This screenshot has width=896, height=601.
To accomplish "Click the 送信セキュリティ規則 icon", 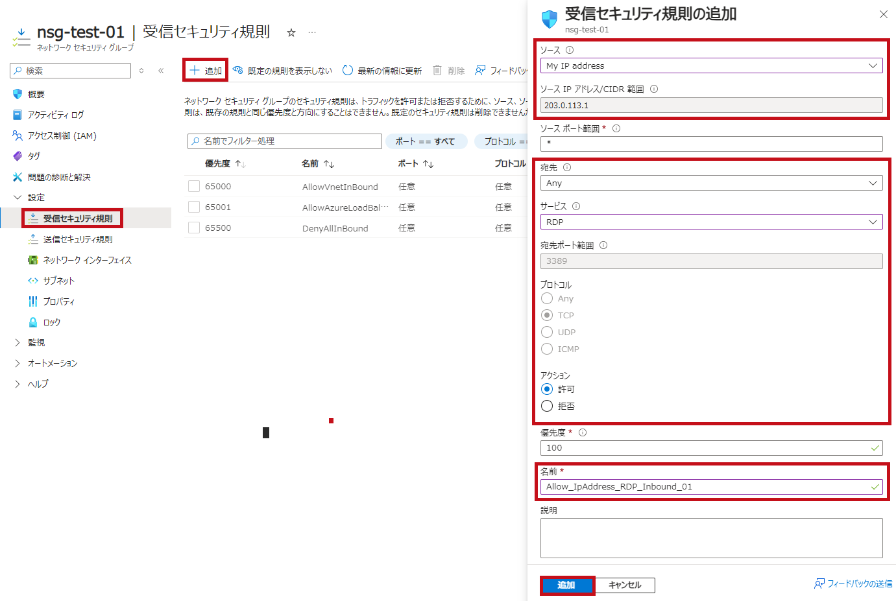I will 33,239.
